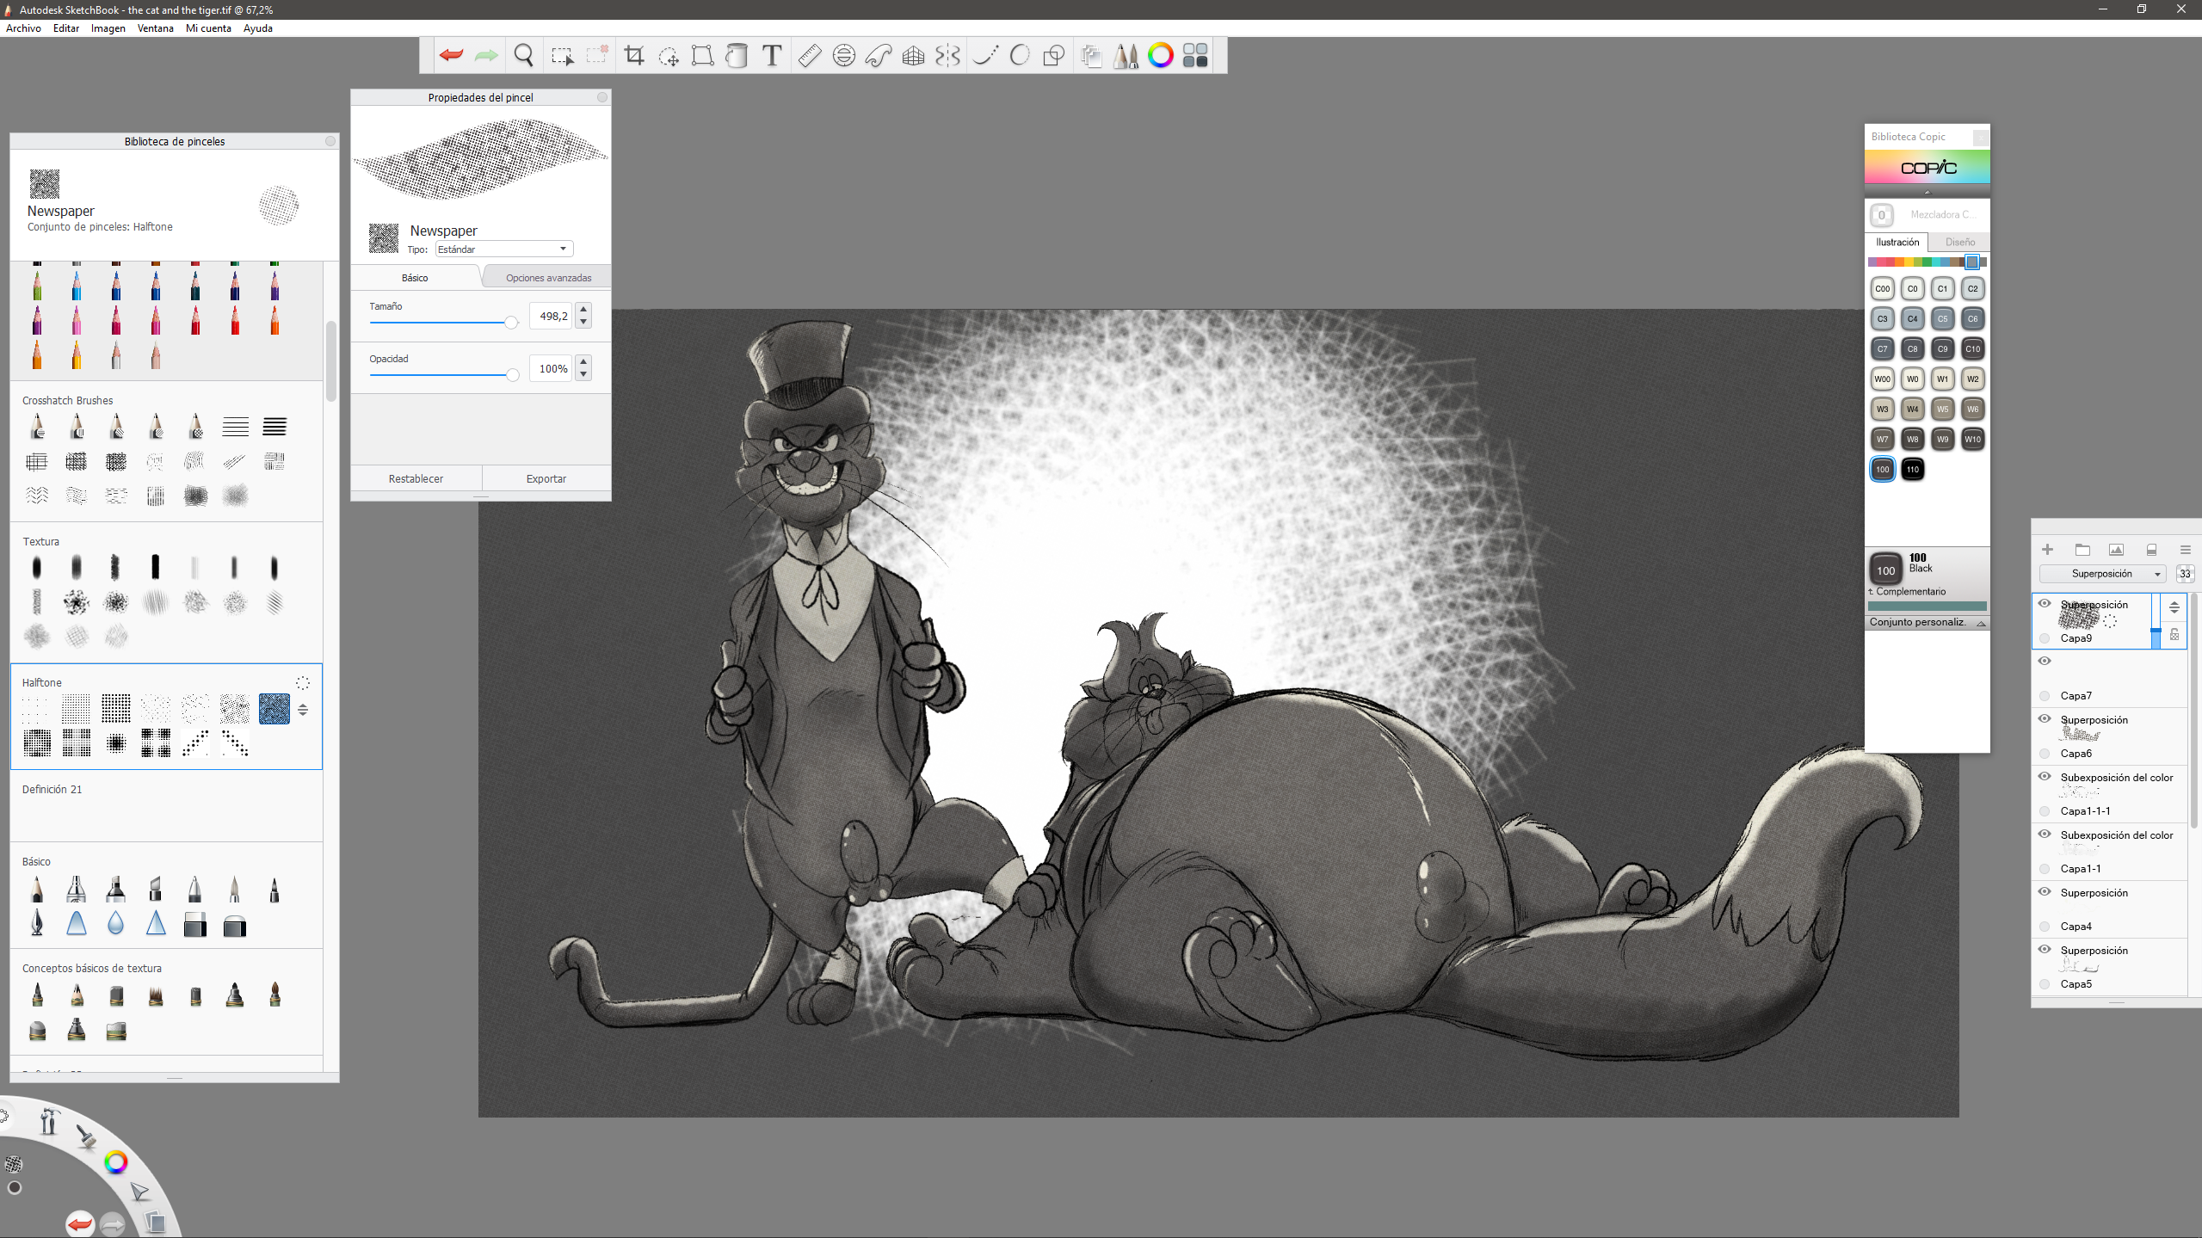Click the Restablecer button
2202x1238 pixels.
[x=416, y=479]
